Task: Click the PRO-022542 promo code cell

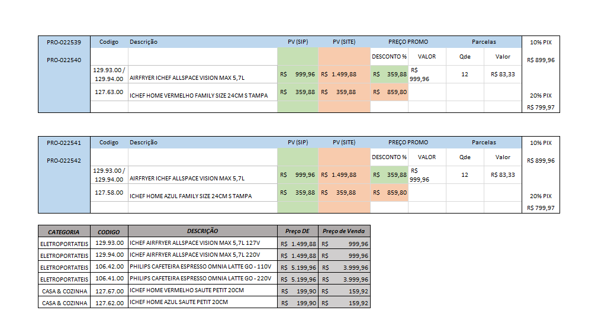Action: click(x=64, y=160)
